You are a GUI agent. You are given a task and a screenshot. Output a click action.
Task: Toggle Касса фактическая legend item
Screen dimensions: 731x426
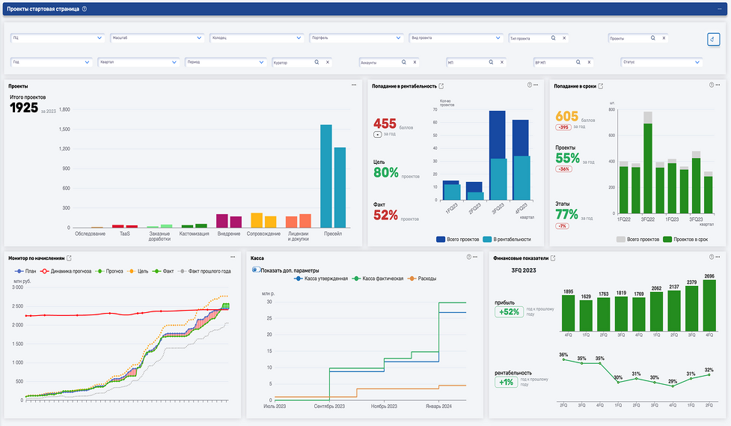(x=378, y=279)
